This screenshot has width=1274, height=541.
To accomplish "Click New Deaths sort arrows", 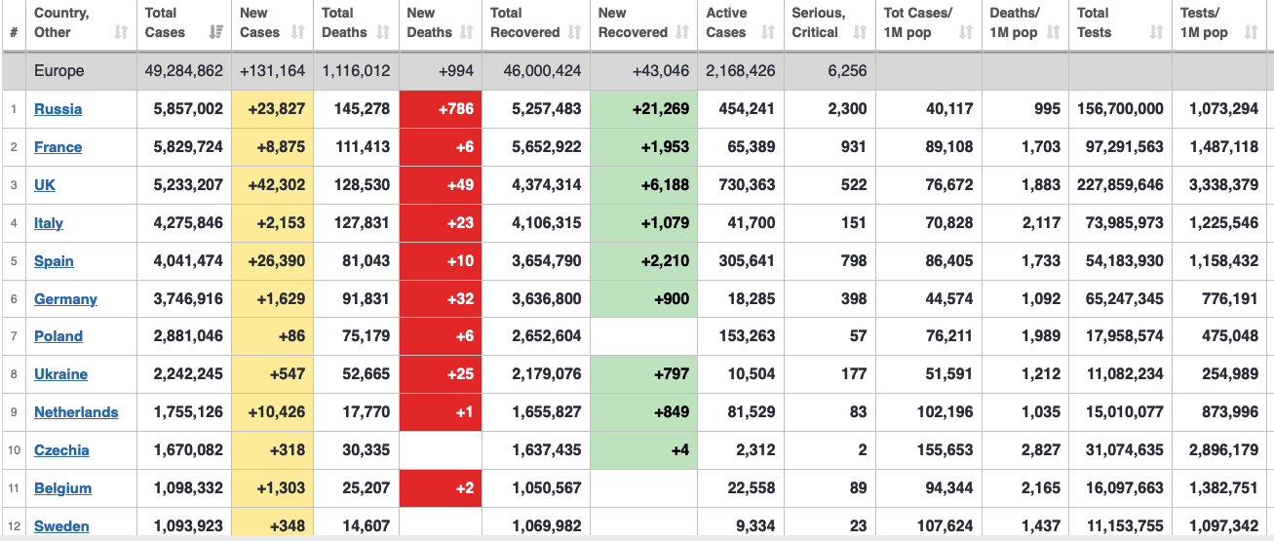I will pyautogui.click(x=466, y=32).
